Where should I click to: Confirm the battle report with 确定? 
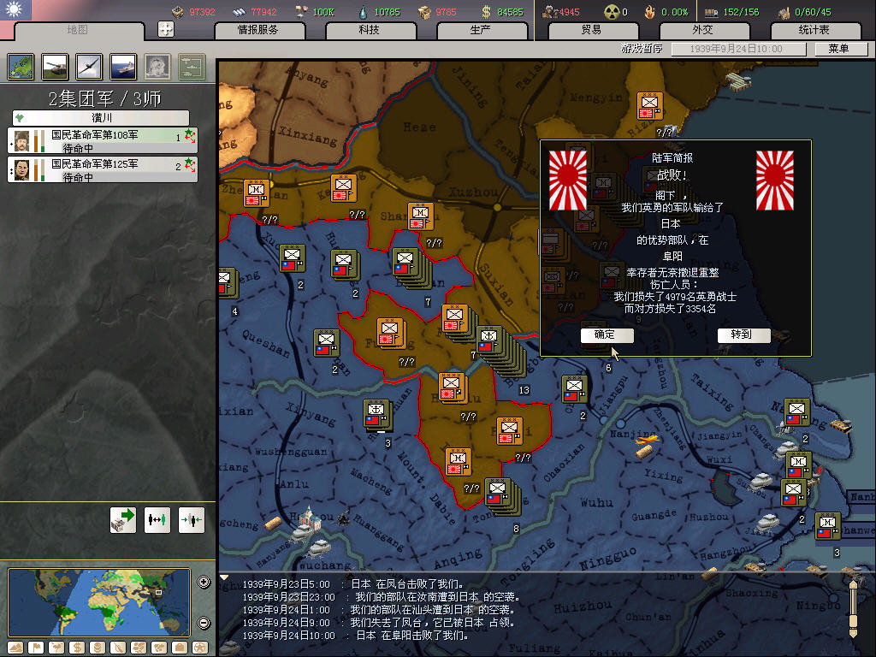point(607,335)
